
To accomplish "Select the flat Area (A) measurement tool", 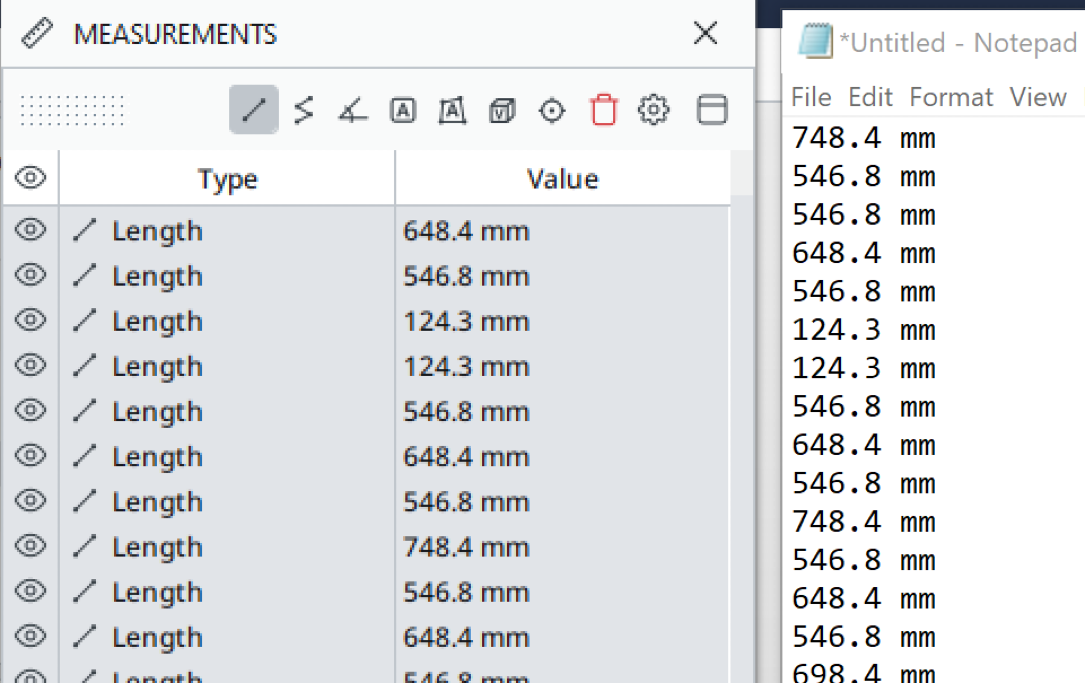I will (403, 110).
